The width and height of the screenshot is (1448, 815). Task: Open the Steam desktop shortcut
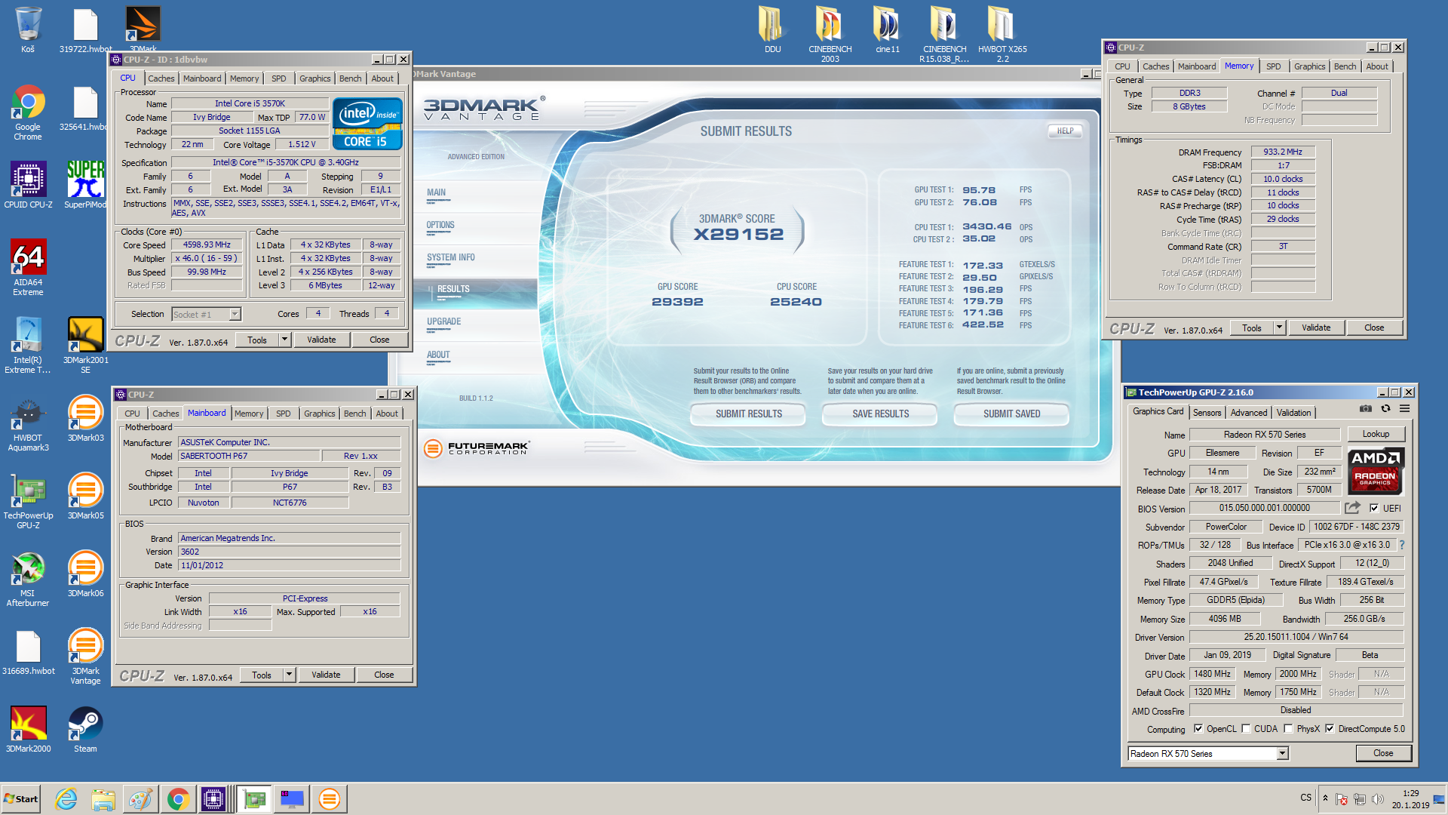(x=85, y=729)
